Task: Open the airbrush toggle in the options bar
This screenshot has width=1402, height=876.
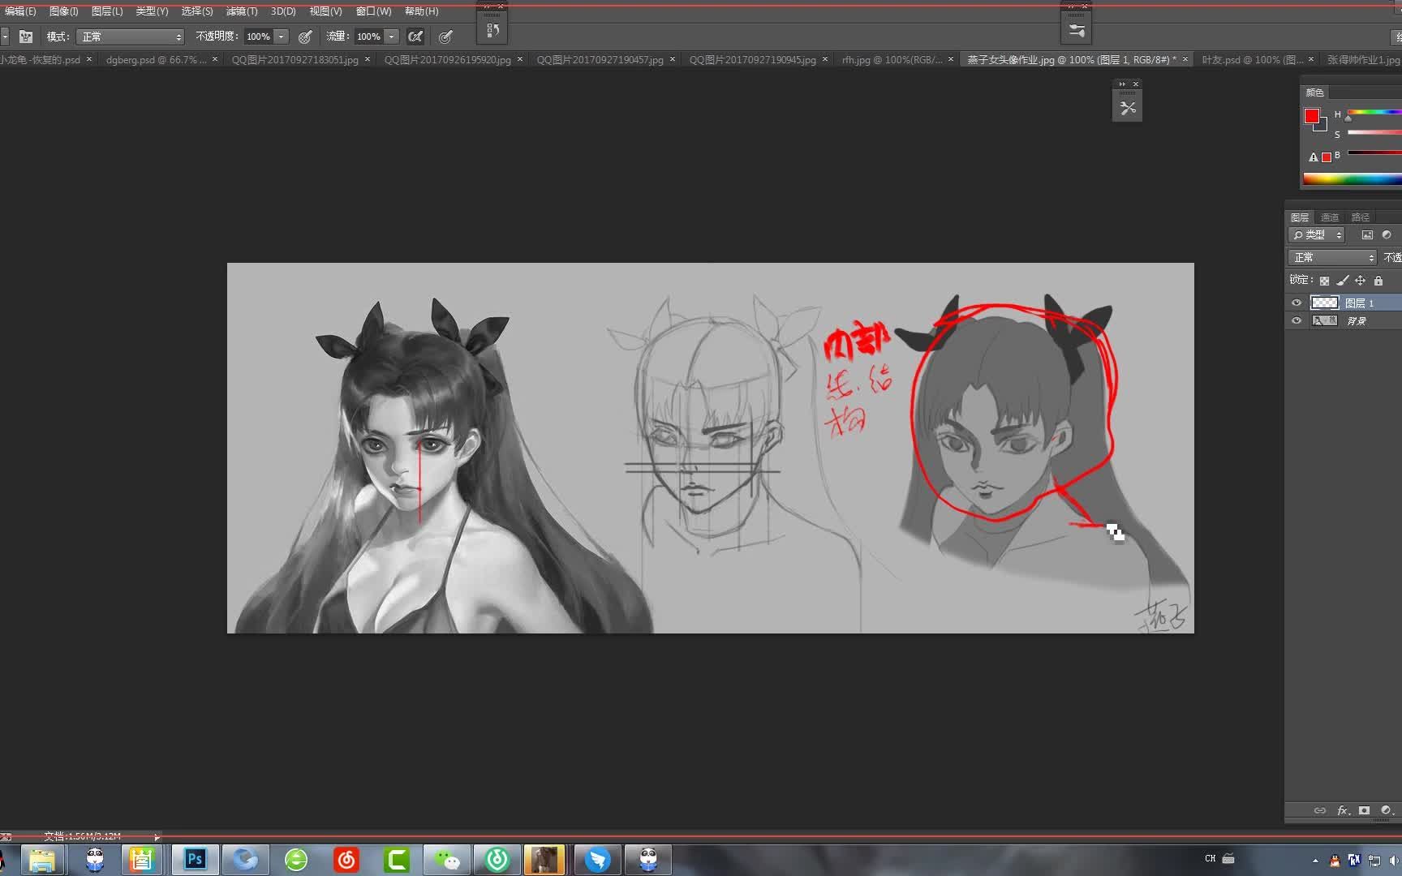Action: click(x=415, y=36)
